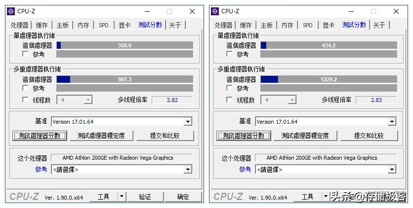Select 測試分數 tab in left window
The image size is (413, 208).
coord(150,25)
